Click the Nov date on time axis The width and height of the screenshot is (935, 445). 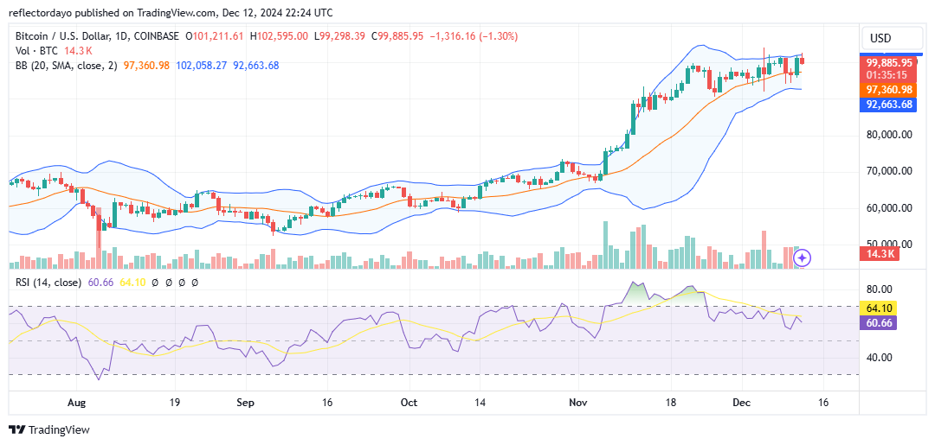(x=577, y=403)
